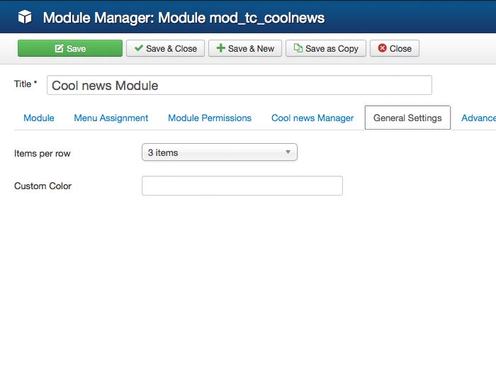Viewport: 496px width, 372px height.
Task: Switch to the partially visible Advanced tab
Action: coord(478,118)
